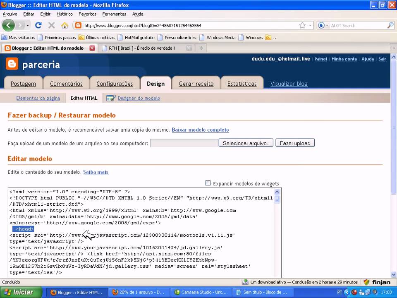Viewport: 397px width, 298px height.
Task: Open the Windows Media bookmark
Action: pyautogui.click(x=218, y=38)
